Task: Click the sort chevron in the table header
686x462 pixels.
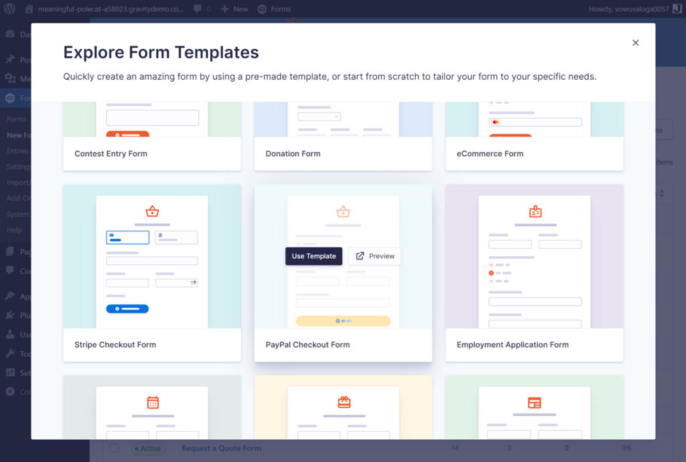Action: coord(662,193)
